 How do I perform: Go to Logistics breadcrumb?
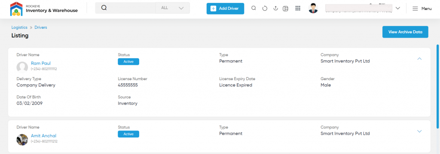tap(19, 27)
